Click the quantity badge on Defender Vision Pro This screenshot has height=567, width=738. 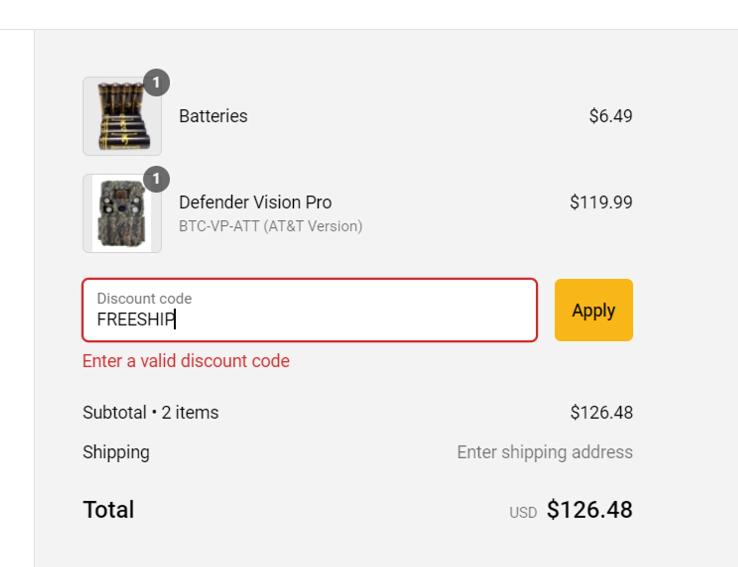156,179
